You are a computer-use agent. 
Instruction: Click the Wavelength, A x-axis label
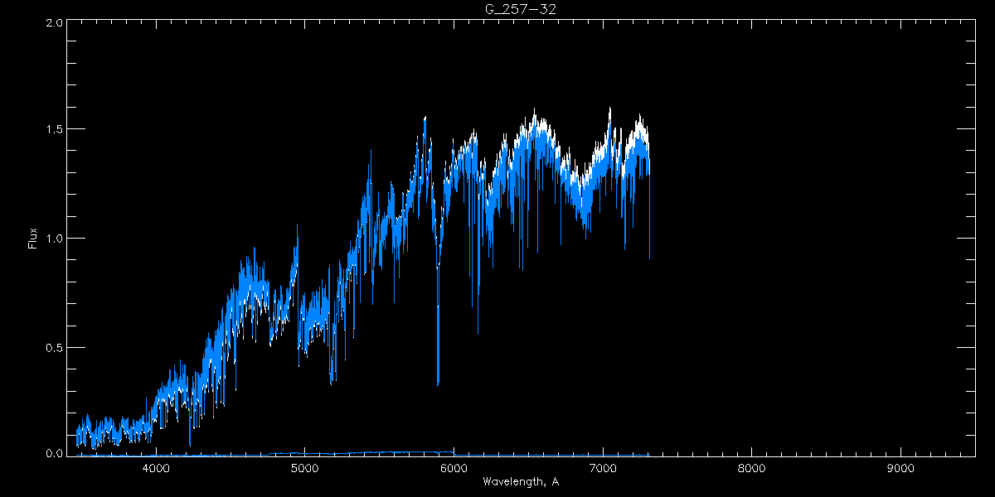521,482
